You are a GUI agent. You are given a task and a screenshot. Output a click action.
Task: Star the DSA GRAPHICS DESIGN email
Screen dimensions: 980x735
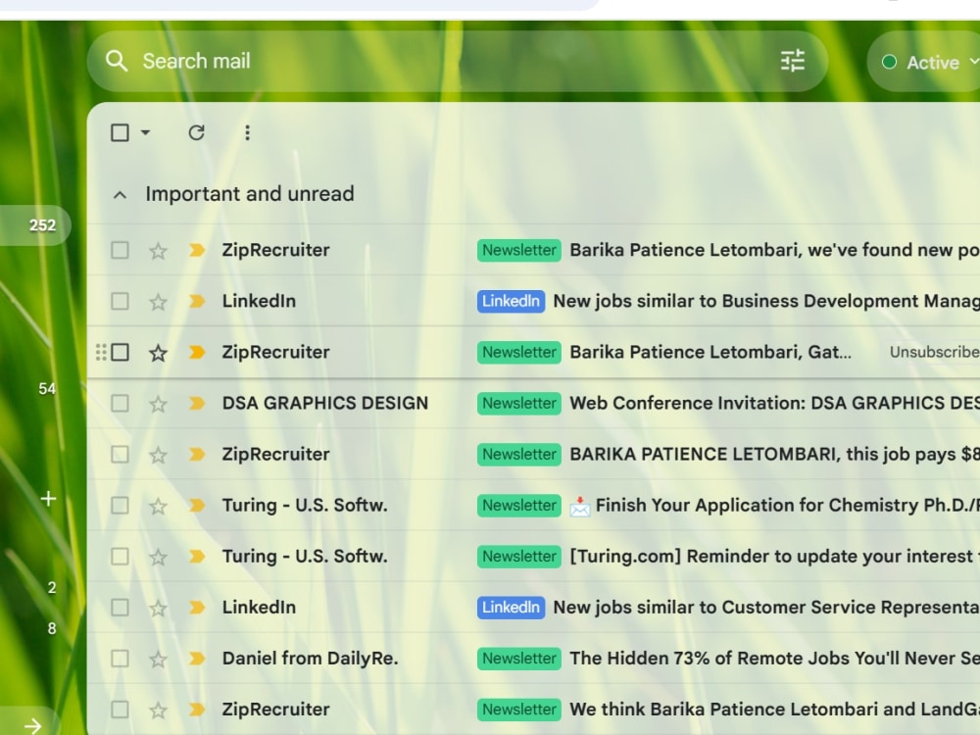[x=158, y=405]
